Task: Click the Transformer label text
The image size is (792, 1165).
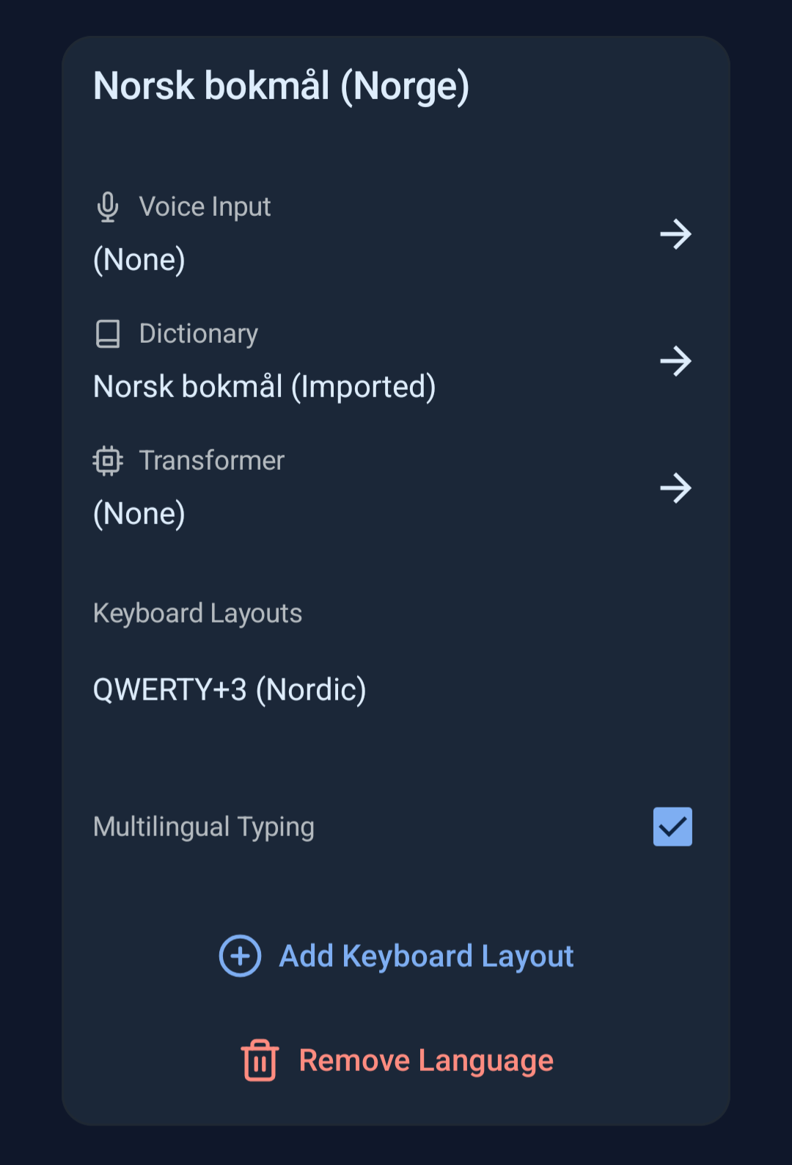Action: coord(212,461)
